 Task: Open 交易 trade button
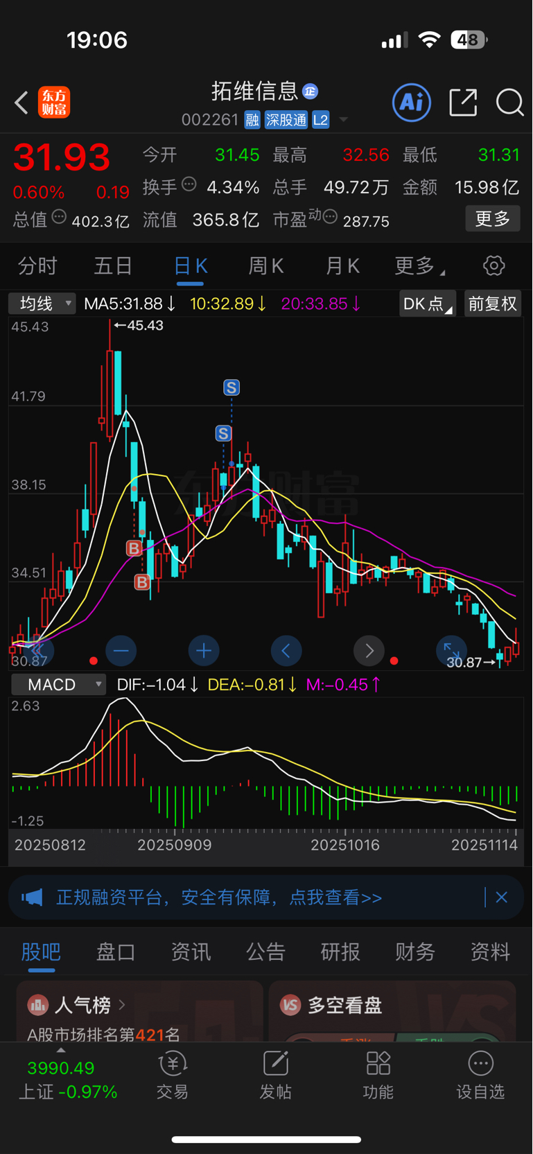(x=173, y=1076)
